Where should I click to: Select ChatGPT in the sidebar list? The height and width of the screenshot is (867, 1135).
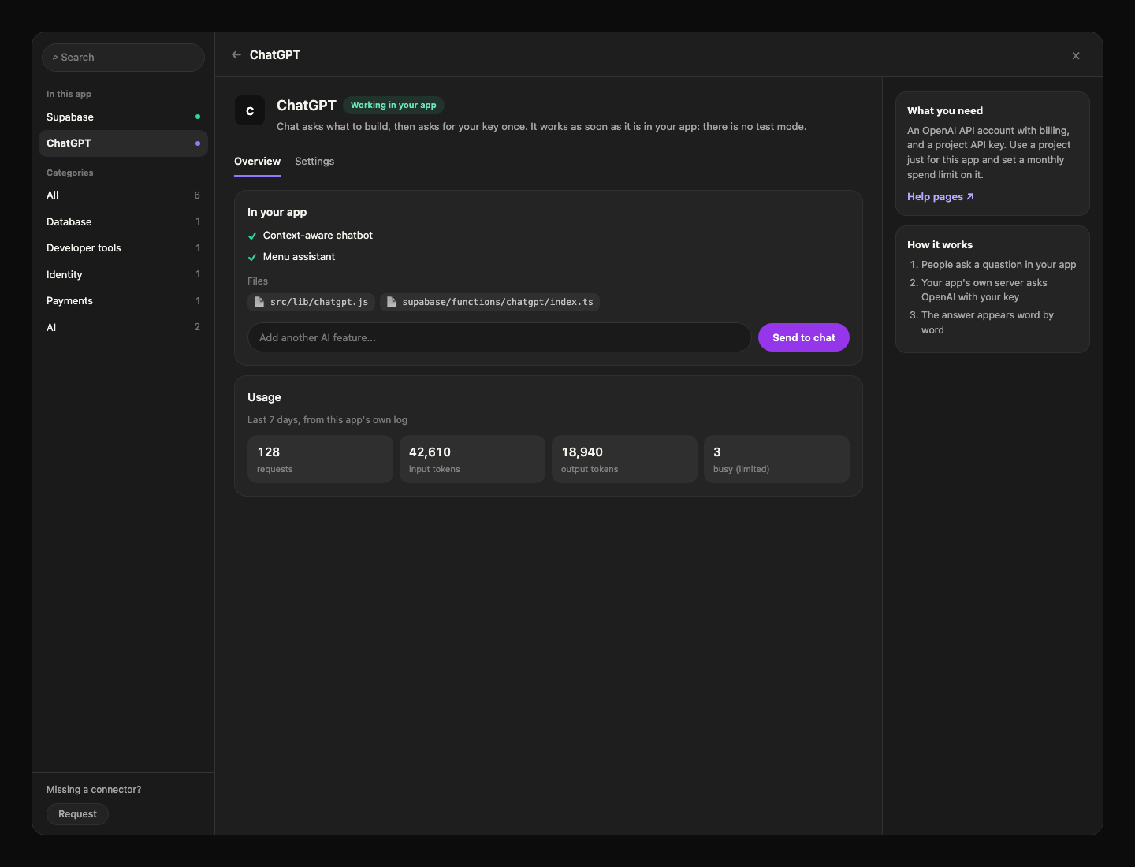(123, 143)
